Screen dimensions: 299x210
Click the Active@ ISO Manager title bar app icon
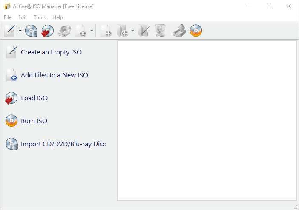7,6
